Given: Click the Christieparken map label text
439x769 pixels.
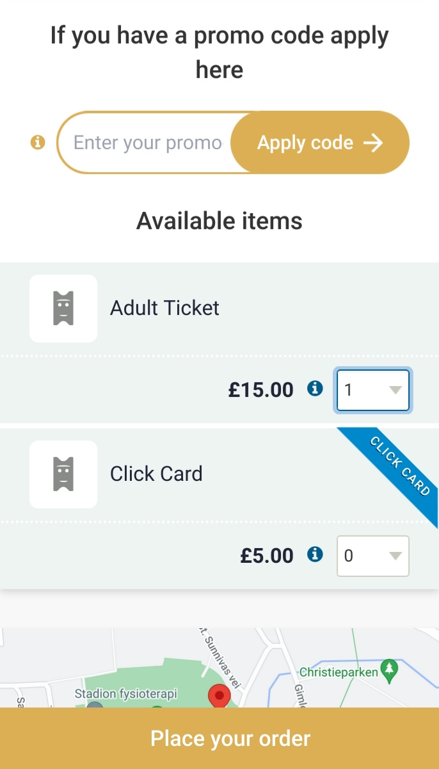Looking at the screenshot, I should pos(339,672).
